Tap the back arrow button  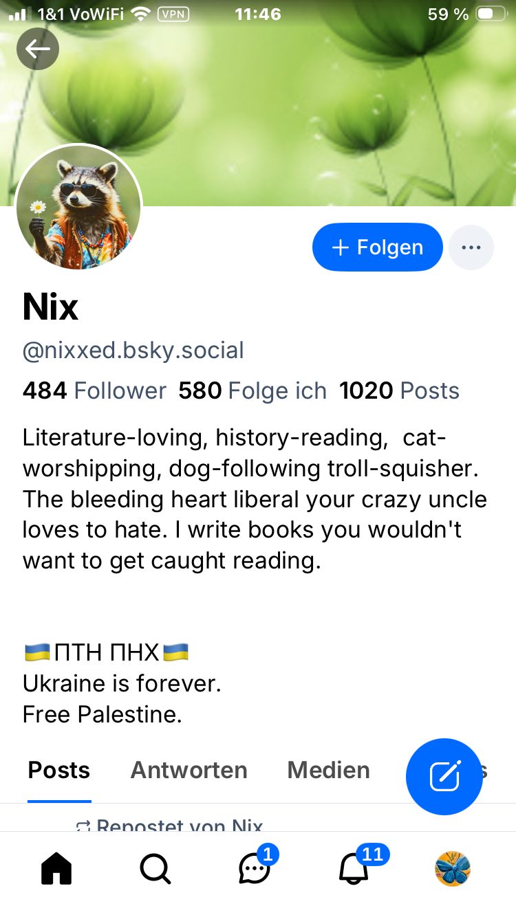[x=38, y=49]
